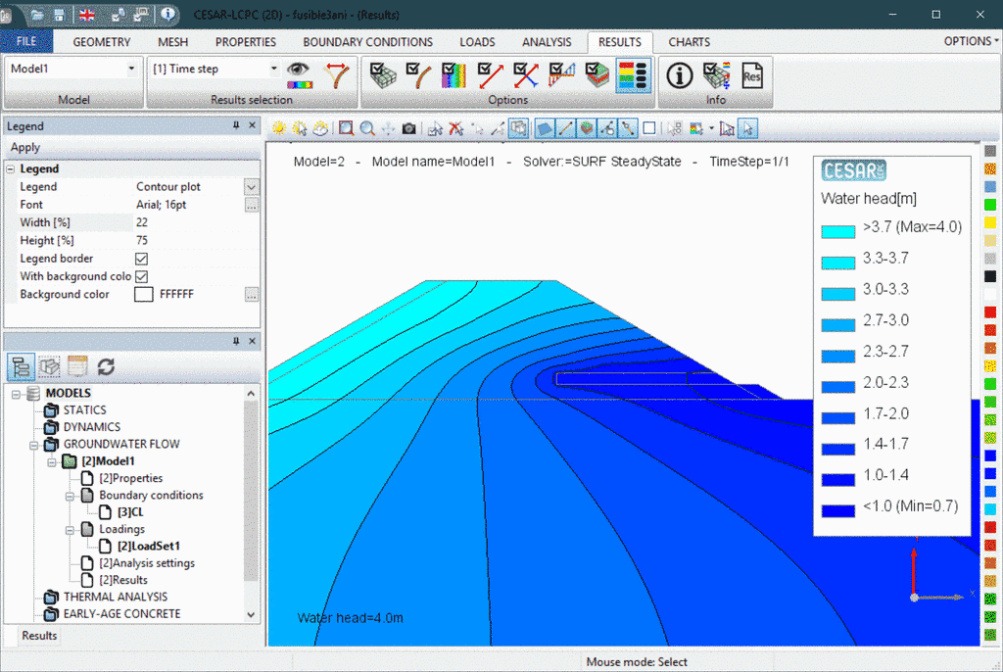Change language with the UK flag icon
Screen dimensions: 1003x672
[x=86, y=14]
